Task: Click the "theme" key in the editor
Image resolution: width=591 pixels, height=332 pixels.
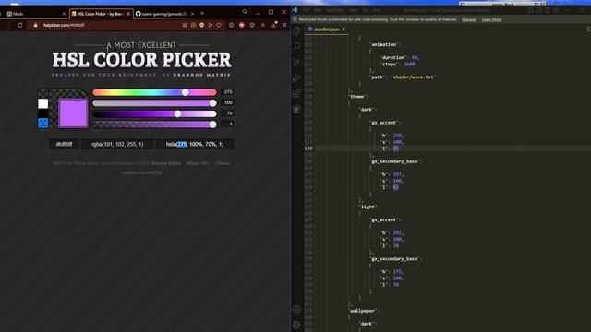Action: [x=357, y=96]
